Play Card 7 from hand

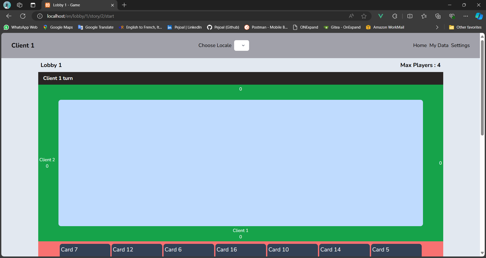pyautogui.click(x=85, y=250)
